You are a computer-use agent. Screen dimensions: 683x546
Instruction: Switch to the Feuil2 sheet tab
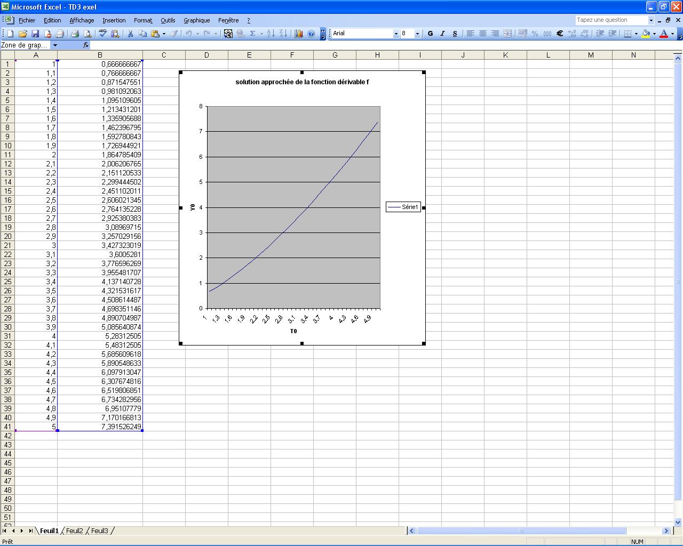[75, 531]
